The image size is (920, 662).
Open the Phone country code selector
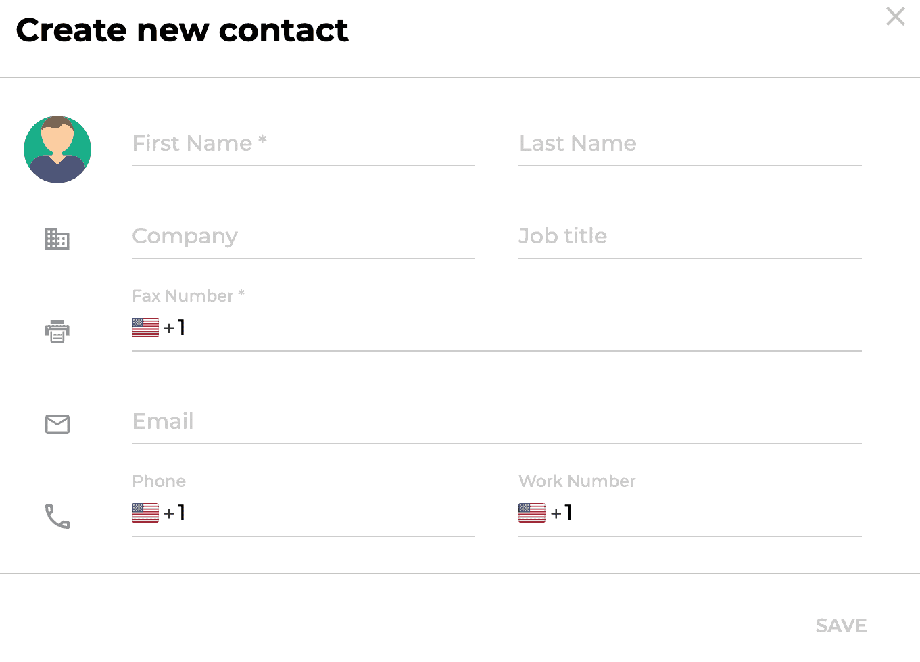158,513
